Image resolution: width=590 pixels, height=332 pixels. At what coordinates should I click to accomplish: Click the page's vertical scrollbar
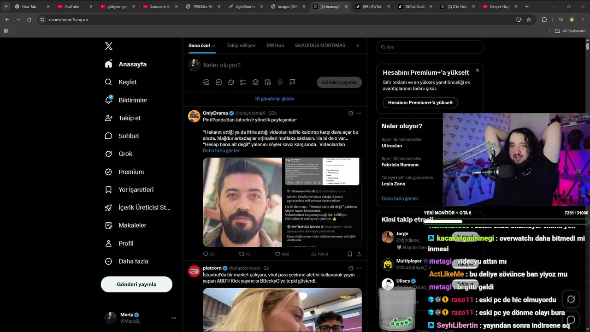point(588,47)
